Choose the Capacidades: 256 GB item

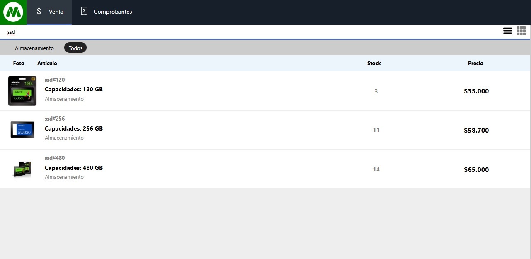(x=74, y=128)
